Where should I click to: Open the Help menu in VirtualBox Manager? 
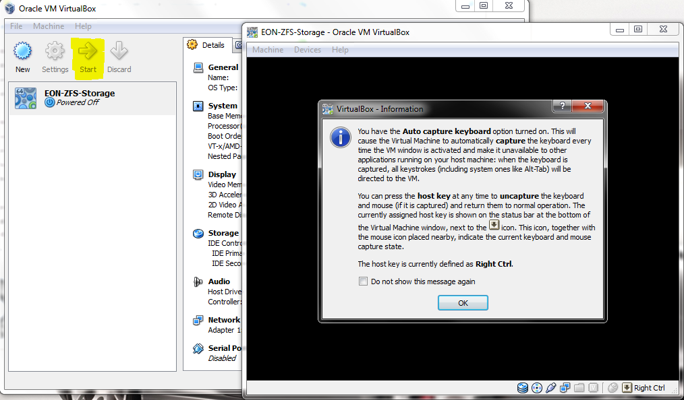(x=83, y=26)
